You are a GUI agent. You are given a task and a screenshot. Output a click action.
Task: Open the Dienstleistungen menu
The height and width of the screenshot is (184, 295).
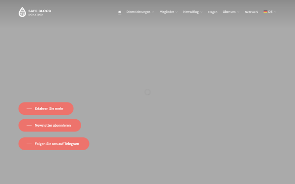(x=138, y=12)
